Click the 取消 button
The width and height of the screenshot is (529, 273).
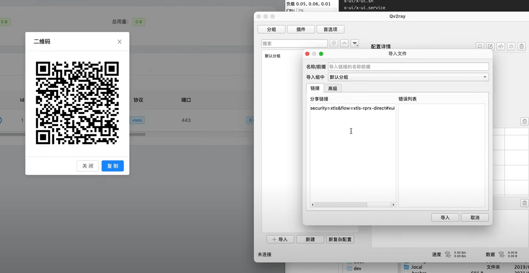pos(475,217)
